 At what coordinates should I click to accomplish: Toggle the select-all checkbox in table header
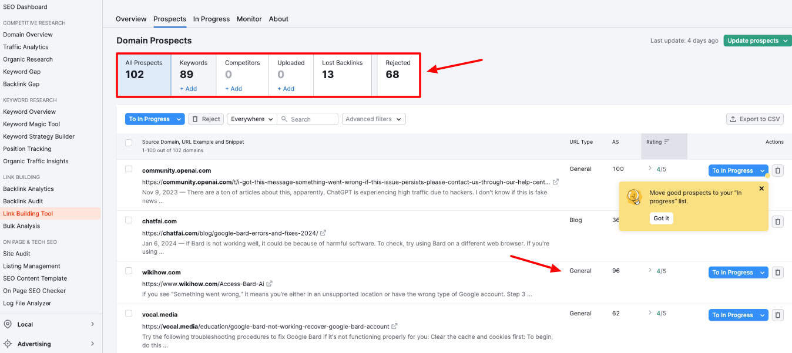129,143
